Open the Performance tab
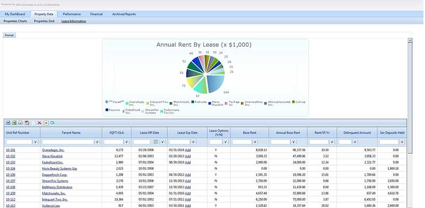The image size is (425, 208). click(x=72, y=14)
